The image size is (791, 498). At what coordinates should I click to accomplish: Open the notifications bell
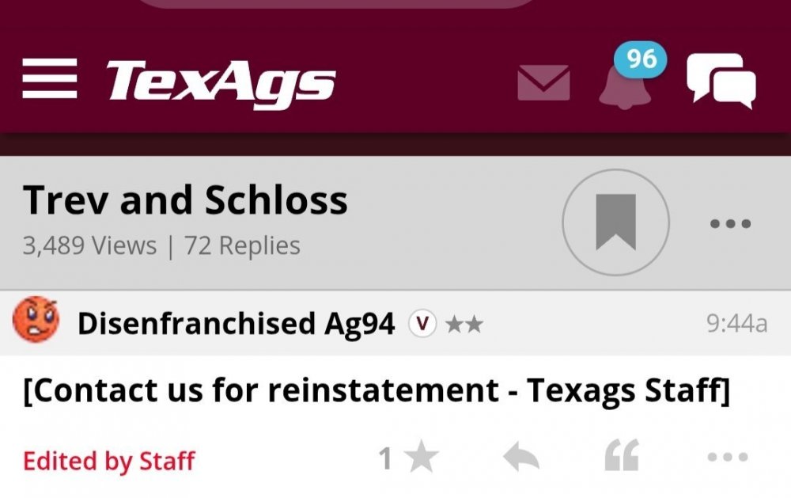tap(623, 87)
